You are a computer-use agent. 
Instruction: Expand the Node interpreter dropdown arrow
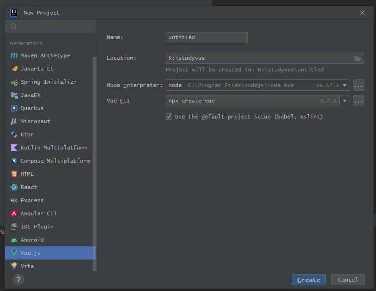pos(344,85)
